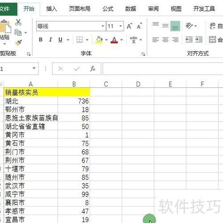Select the Cut scissors icon
The image size is (223, 223).
click(18, 22)
